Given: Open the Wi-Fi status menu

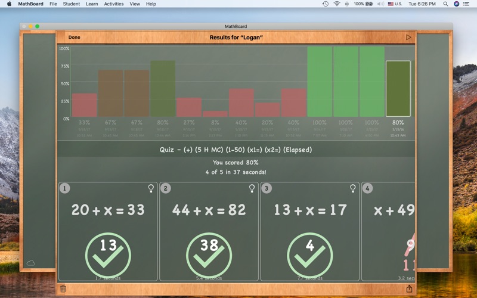Looking at the screenshot, I should 337,4.
